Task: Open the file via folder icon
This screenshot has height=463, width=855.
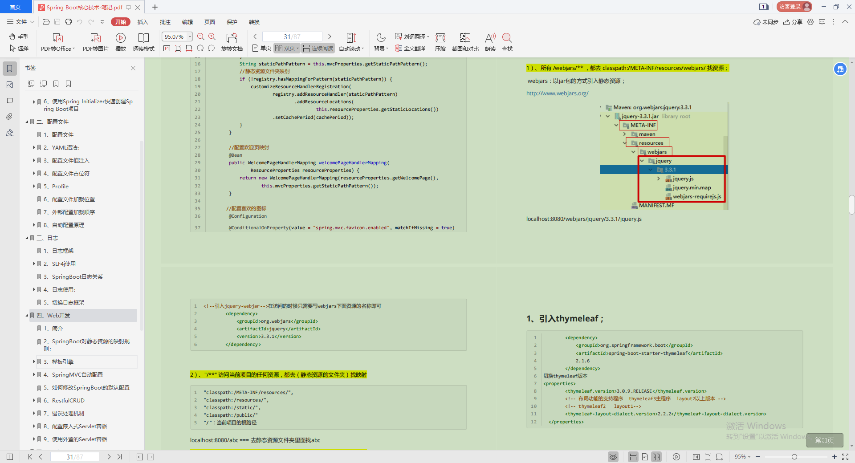Action: click(x=46, y=22)
